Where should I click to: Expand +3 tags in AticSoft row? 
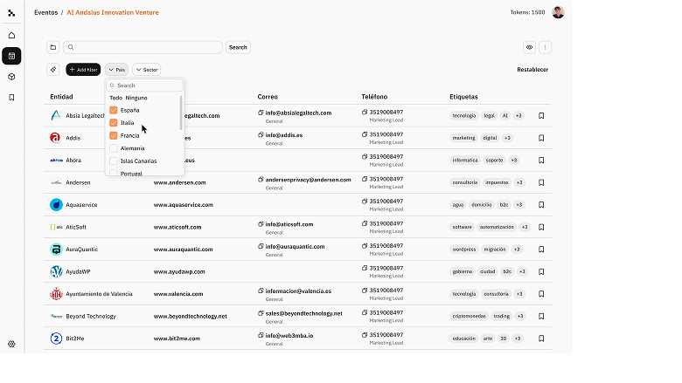(x=525, y=228)
